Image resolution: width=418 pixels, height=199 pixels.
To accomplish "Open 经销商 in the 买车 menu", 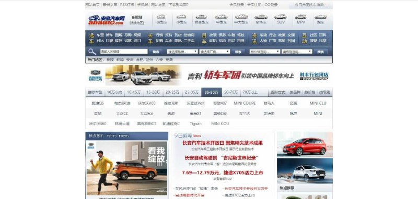I will click(189, 35).
